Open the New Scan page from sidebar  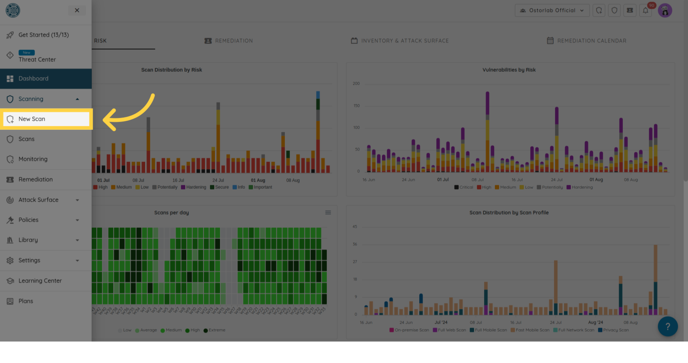32,119
